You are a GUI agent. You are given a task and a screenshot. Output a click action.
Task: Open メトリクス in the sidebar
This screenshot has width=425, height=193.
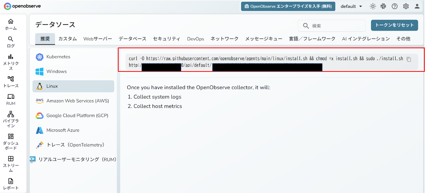(x=11, y=62)
